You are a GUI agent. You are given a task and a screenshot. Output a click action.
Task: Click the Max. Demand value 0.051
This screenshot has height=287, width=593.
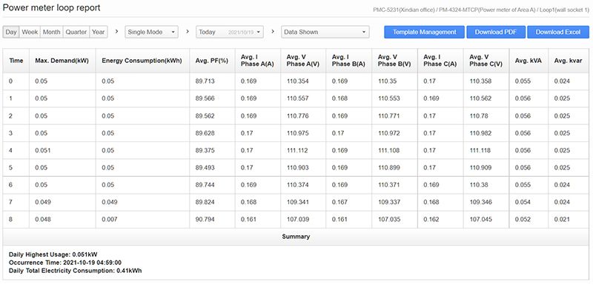[43, 150]
